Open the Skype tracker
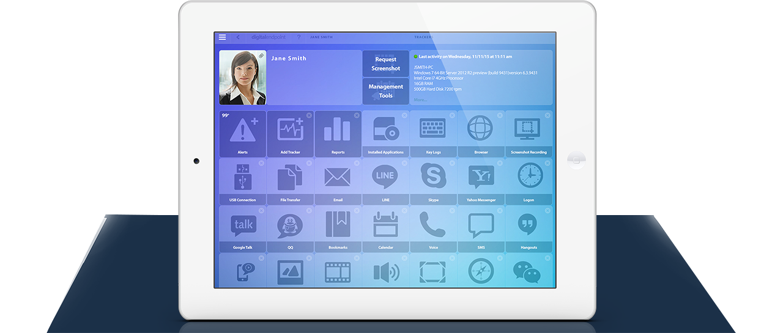The height and width of the screenshot is (333, 783). click(x=433, y=181)
